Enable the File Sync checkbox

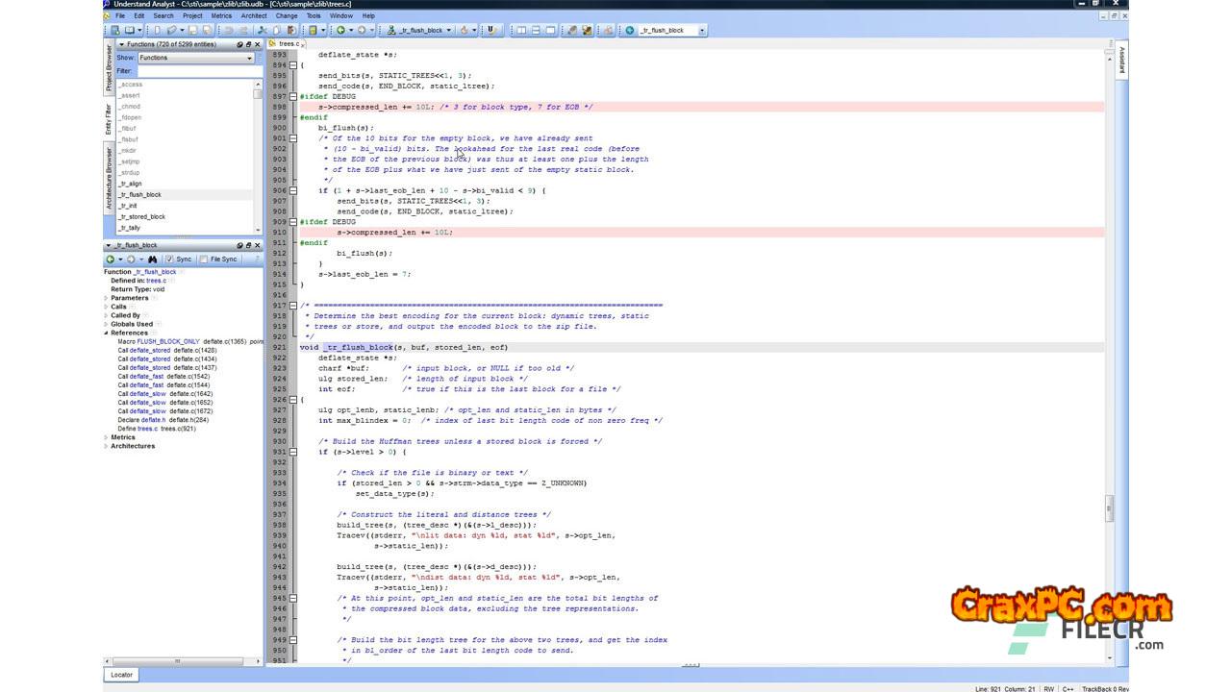coord(204,259)
